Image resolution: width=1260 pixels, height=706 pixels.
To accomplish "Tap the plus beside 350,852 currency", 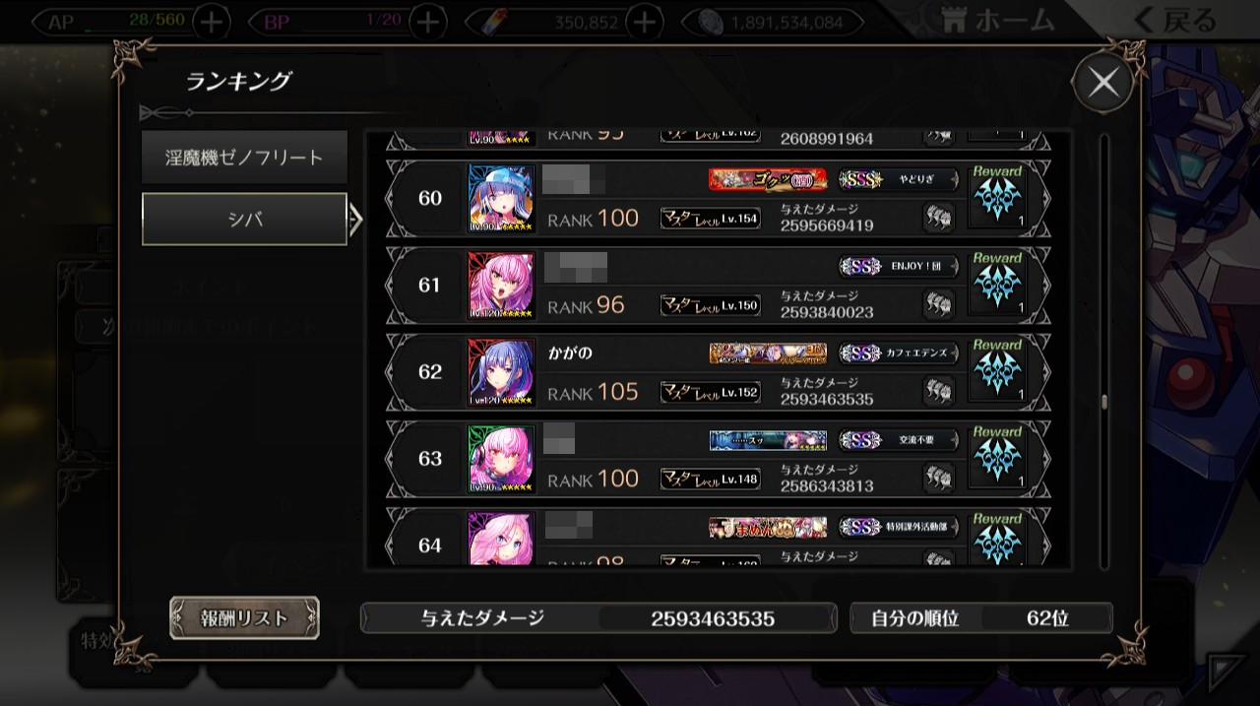I will pyautogui.click(x=643, y=22).
